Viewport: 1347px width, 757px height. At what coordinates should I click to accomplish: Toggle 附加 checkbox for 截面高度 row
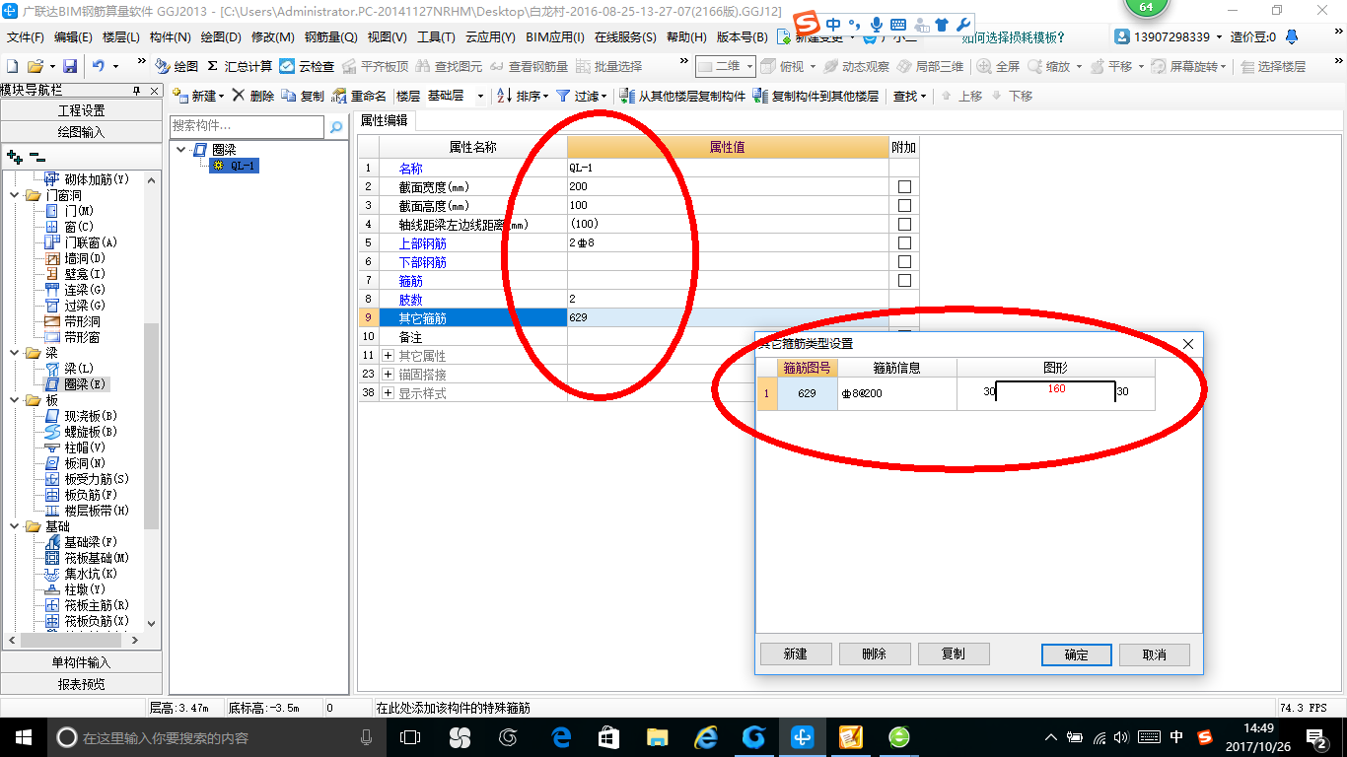pos(904,205)
